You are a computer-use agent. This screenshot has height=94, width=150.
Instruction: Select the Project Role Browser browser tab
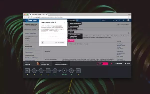pyautogui.click(x=38, y=14)
